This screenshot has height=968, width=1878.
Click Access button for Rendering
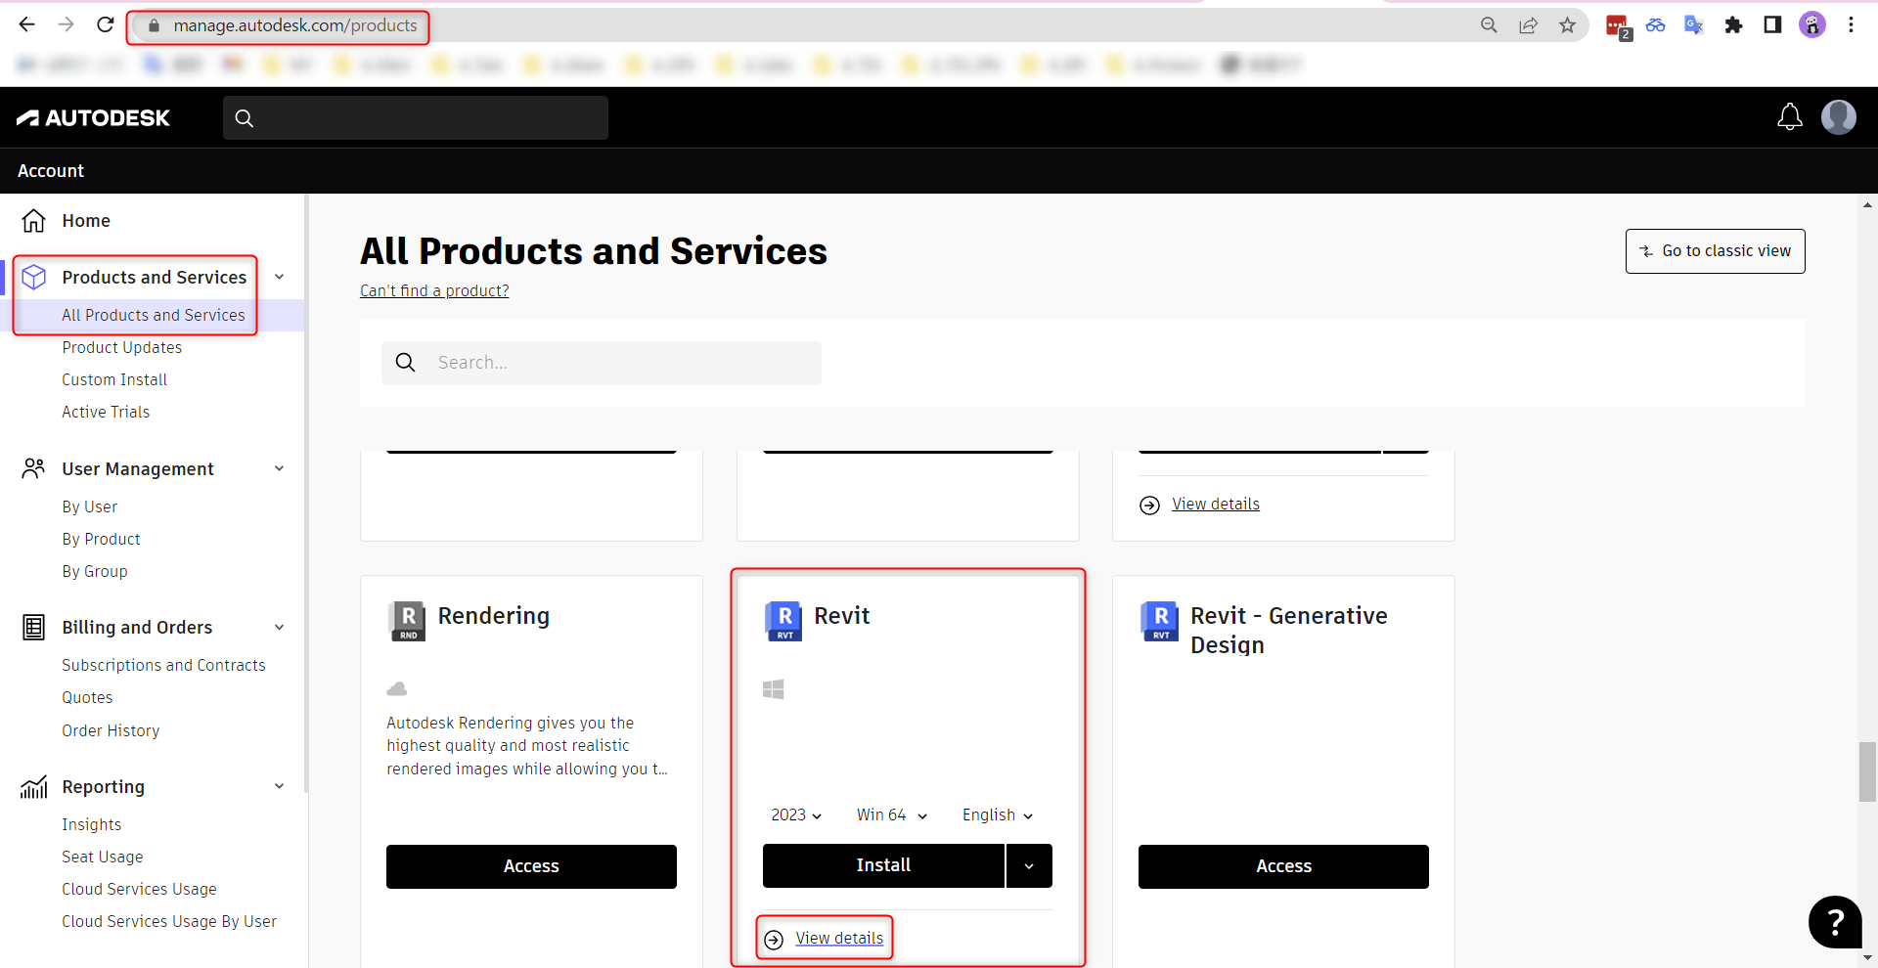click(531, 866)
